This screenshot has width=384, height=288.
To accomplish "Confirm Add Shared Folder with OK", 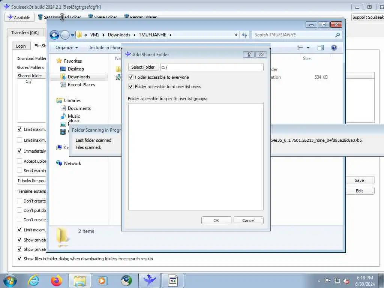I will point(216,220).
